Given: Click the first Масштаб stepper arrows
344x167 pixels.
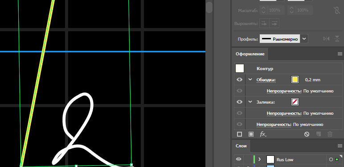Looking at the screenshot, I should pos(264,10).
